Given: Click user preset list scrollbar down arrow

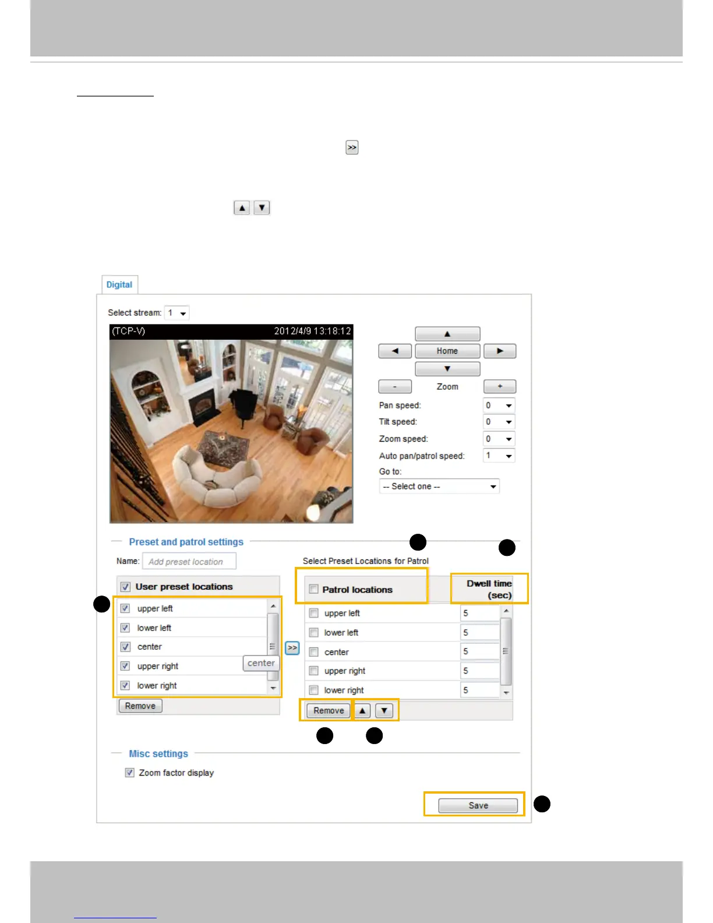Looking at the screenshot, I should tap(273, 688).
